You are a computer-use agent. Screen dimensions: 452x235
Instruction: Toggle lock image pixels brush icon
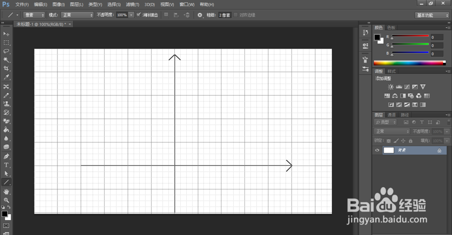396,141
